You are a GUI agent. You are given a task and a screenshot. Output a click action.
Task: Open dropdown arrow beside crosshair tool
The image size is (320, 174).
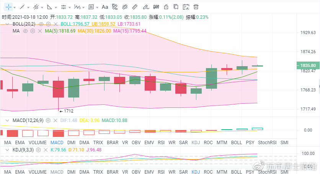(15, 8)
